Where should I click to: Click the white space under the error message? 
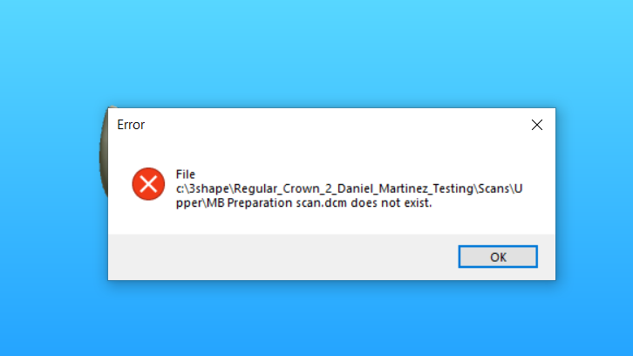pos(331,222)
